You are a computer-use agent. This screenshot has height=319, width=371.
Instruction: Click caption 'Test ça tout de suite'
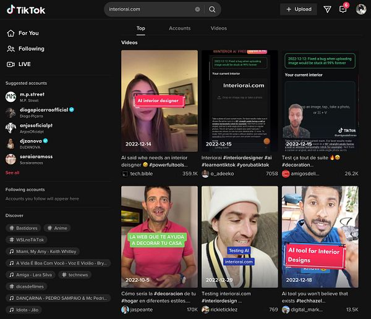305,158
